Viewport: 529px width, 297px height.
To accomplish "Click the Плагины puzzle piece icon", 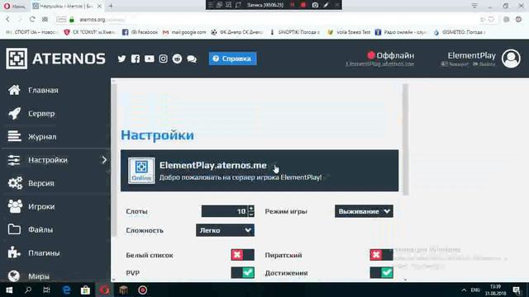I will pos(14,252).
